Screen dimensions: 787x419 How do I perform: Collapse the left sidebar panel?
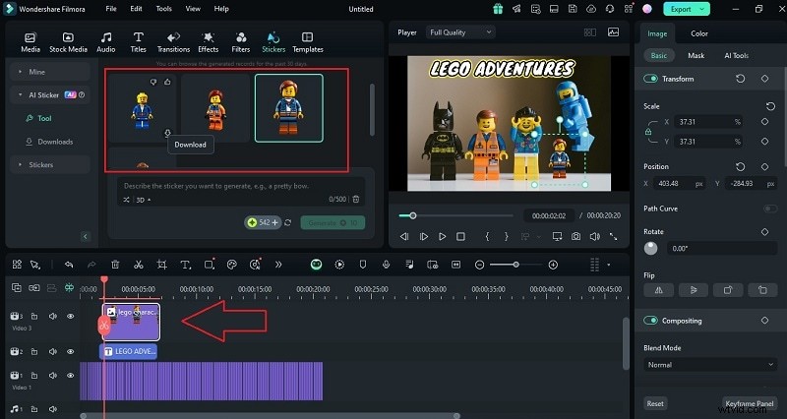click(x=86, y=236)
